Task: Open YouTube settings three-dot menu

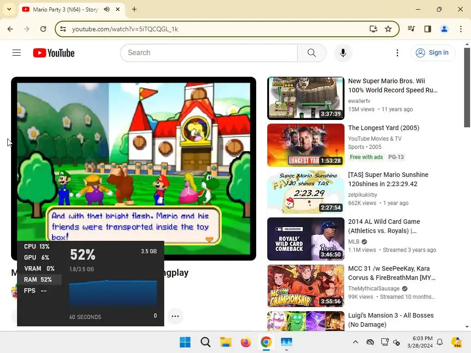Action: (x=397, y=53)
